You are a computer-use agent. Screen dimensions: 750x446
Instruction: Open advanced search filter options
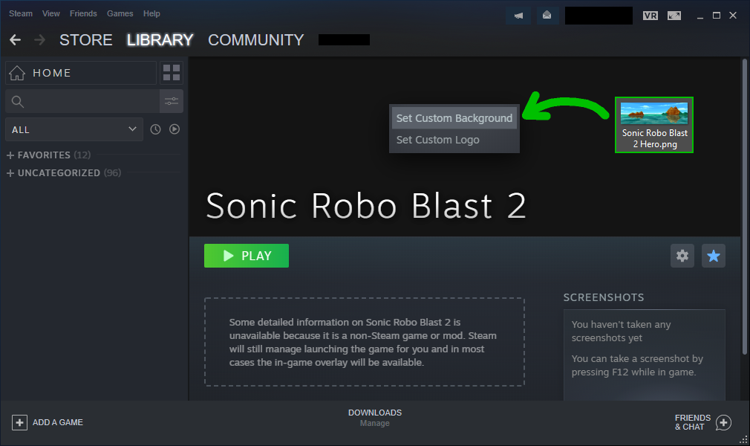172,101
